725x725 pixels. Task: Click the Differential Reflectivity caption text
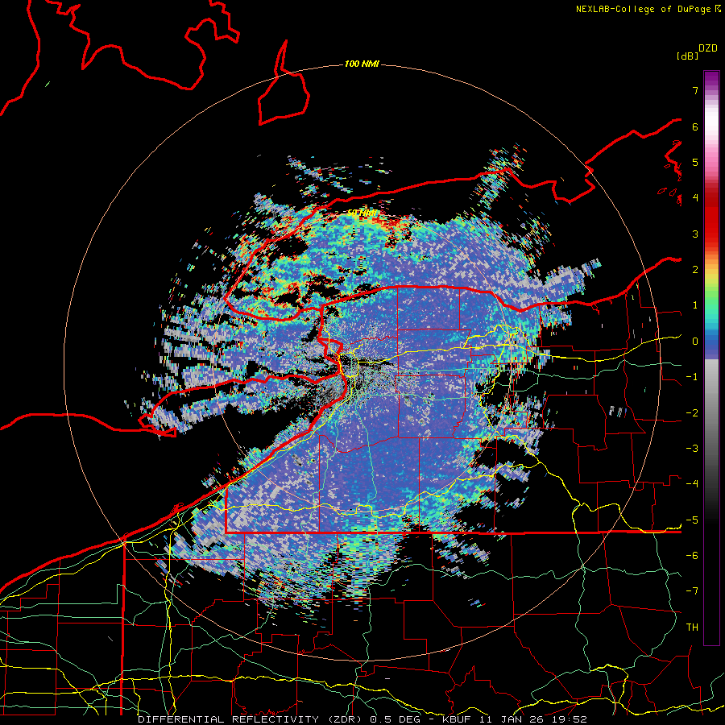point(362,719)
